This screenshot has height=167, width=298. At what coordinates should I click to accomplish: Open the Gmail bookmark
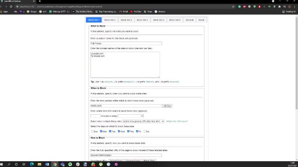(124, 12)
